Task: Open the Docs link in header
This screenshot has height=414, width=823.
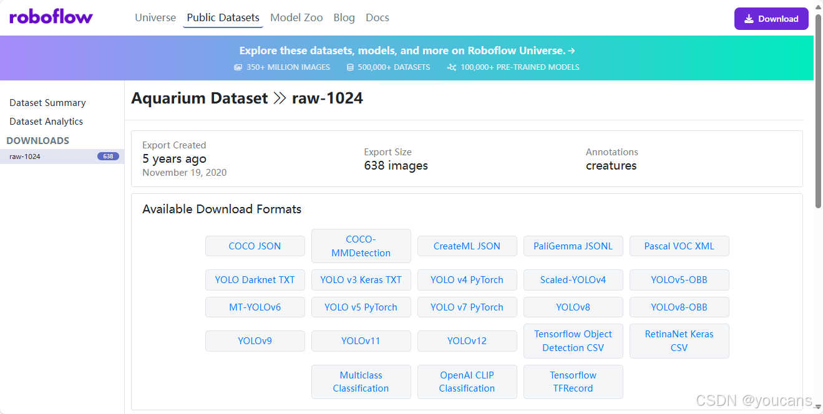Action: [x=377, y=17]
